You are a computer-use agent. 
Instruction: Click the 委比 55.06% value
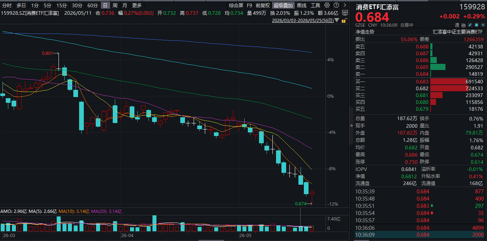409,39
